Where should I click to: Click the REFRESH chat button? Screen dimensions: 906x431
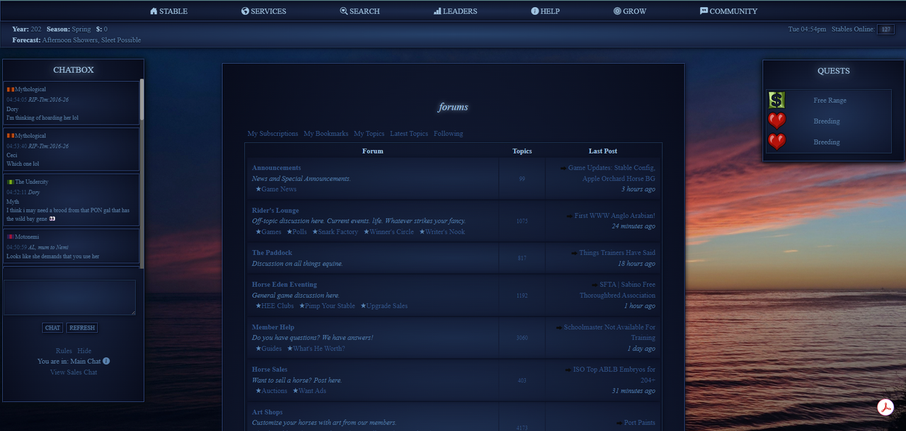(x=82, y=328)
